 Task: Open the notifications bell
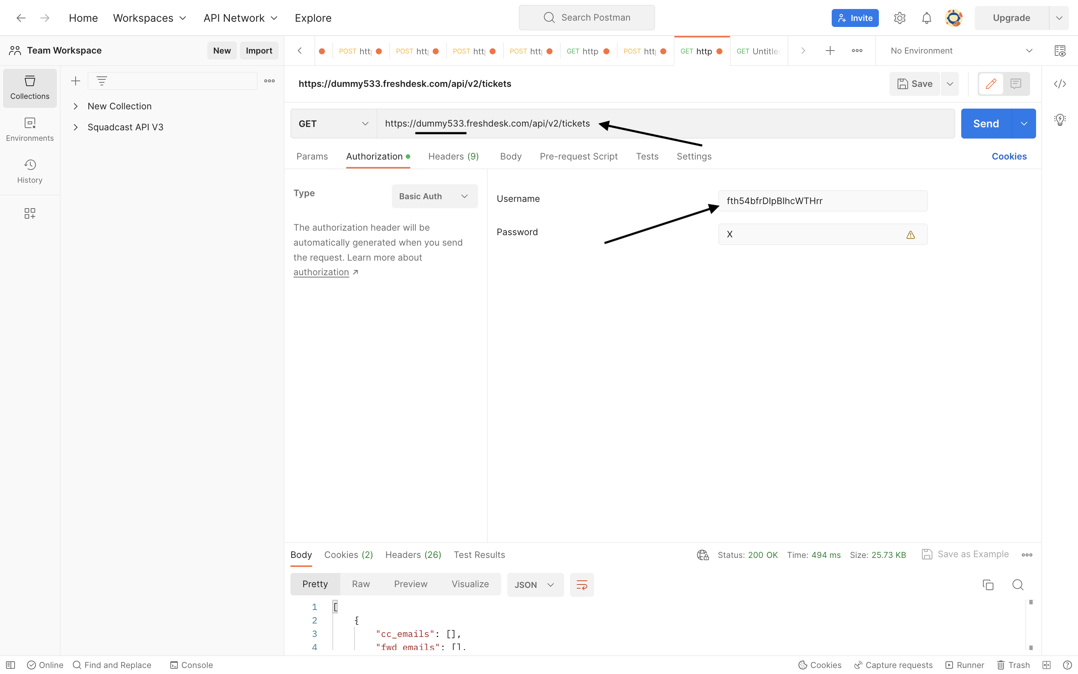click(x=926, y=18)
